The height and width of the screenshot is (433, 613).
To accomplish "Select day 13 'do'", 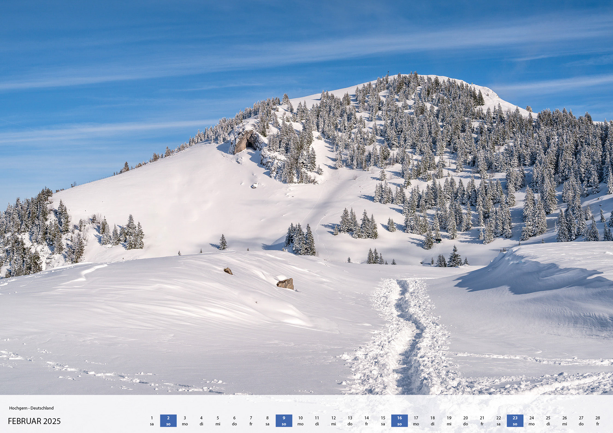I will pyautogui.click(x=350, y=421).
